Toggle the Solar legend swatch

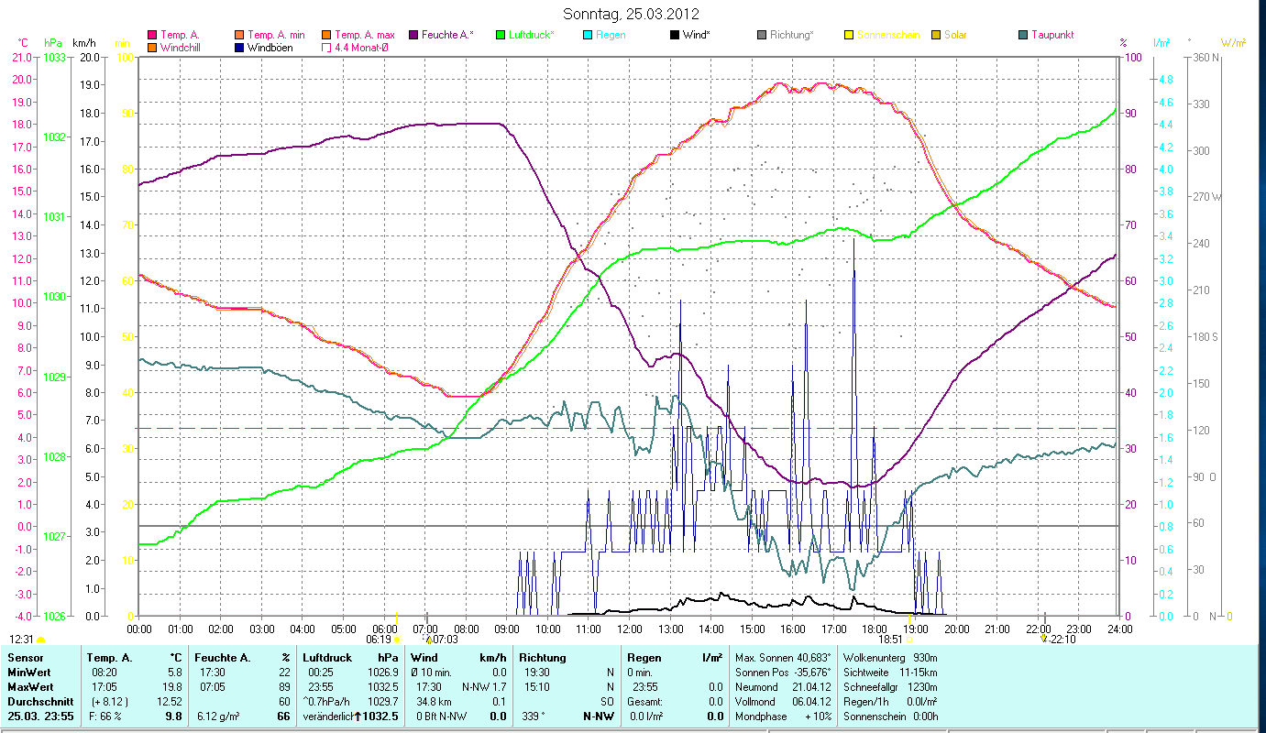(936, 35)
